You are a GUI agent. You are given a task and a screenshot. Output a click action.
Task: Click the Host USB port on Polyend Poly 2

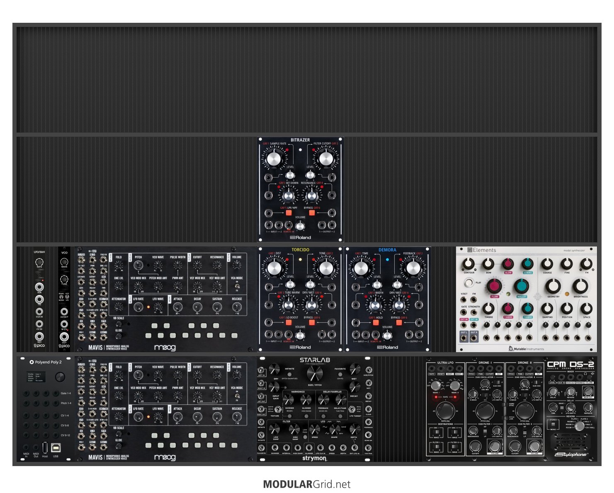coord(45,447)
